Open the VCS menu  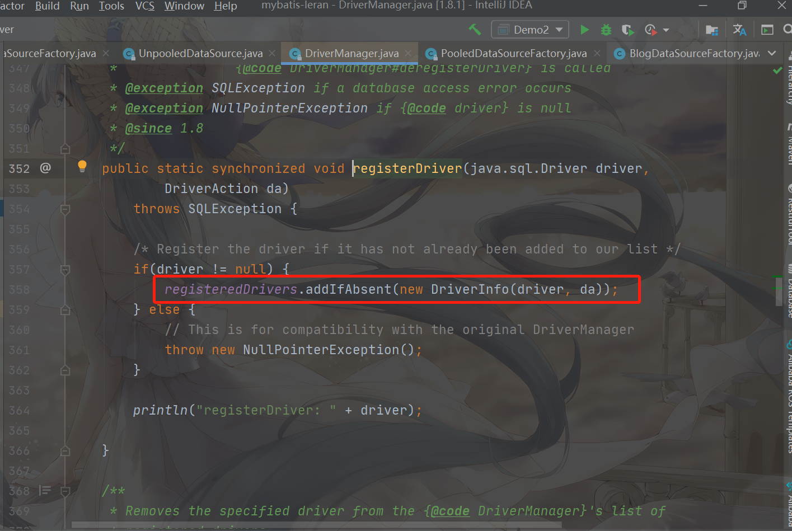coord(144,6)
